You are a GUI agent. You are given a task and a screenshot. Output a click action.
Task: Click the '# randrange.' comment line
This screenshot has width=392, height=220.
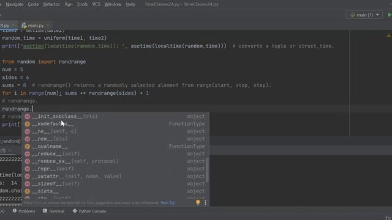click(x=20, y=101)
